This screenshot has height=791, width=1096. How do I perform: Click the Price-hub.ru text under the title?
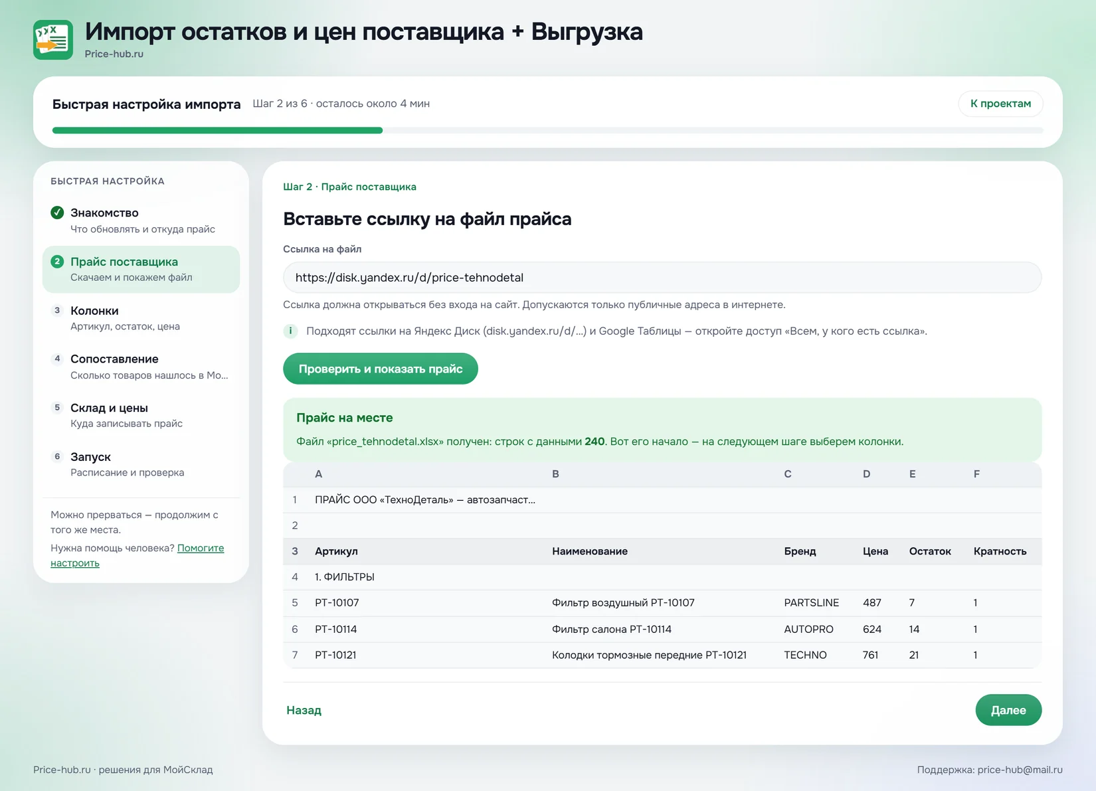(x=114, y=54)
